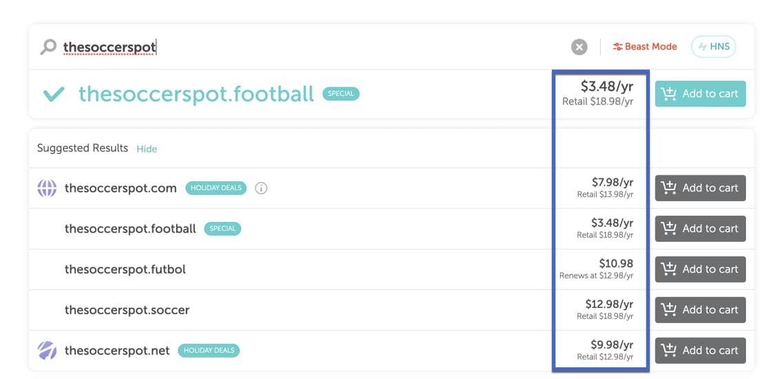Click the globe icon beside thesoccerspot.com
The width and height of the screenshot is (771, 379).
coord(47,188)
